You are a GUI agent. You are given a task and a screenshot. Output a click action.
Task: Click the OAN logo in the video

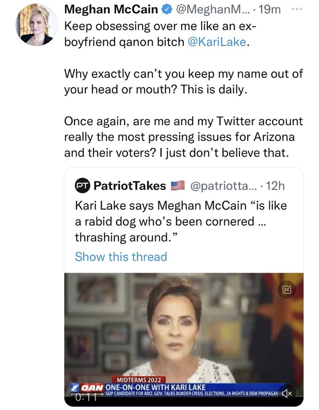point(91,387)
